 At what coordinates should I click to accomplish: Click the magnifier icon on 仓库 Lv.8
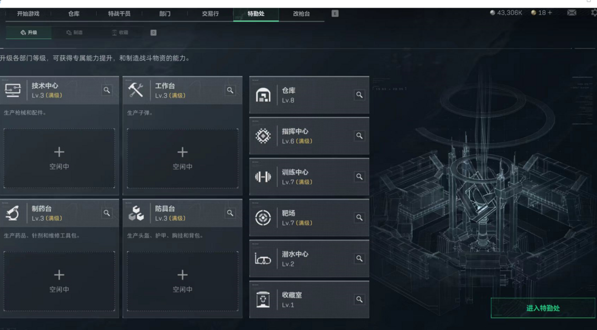coord(359,95)
